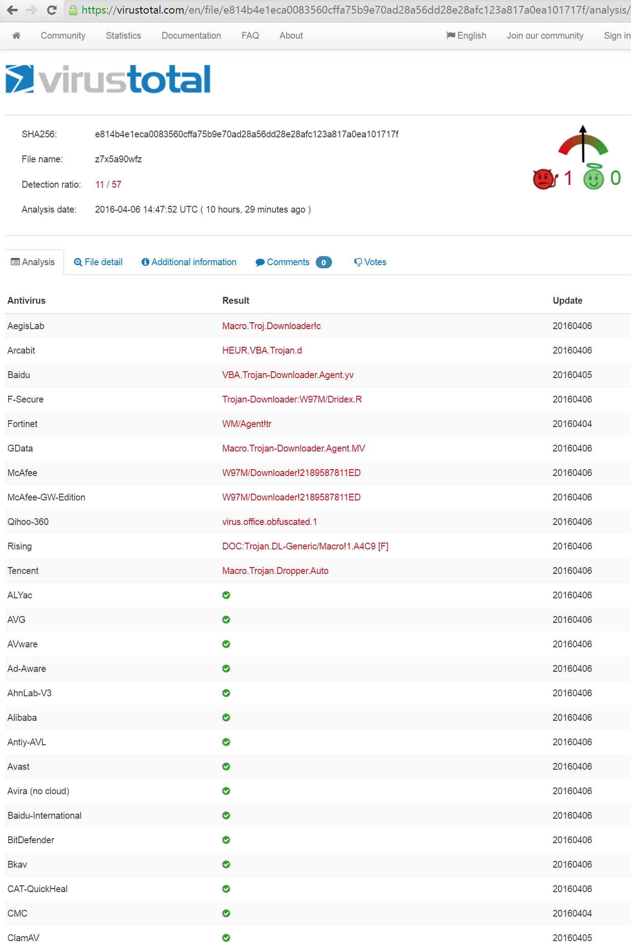The width and height of the screenshot is (631, 942).
Task: Click the Result column header
Action: (236, 301)
